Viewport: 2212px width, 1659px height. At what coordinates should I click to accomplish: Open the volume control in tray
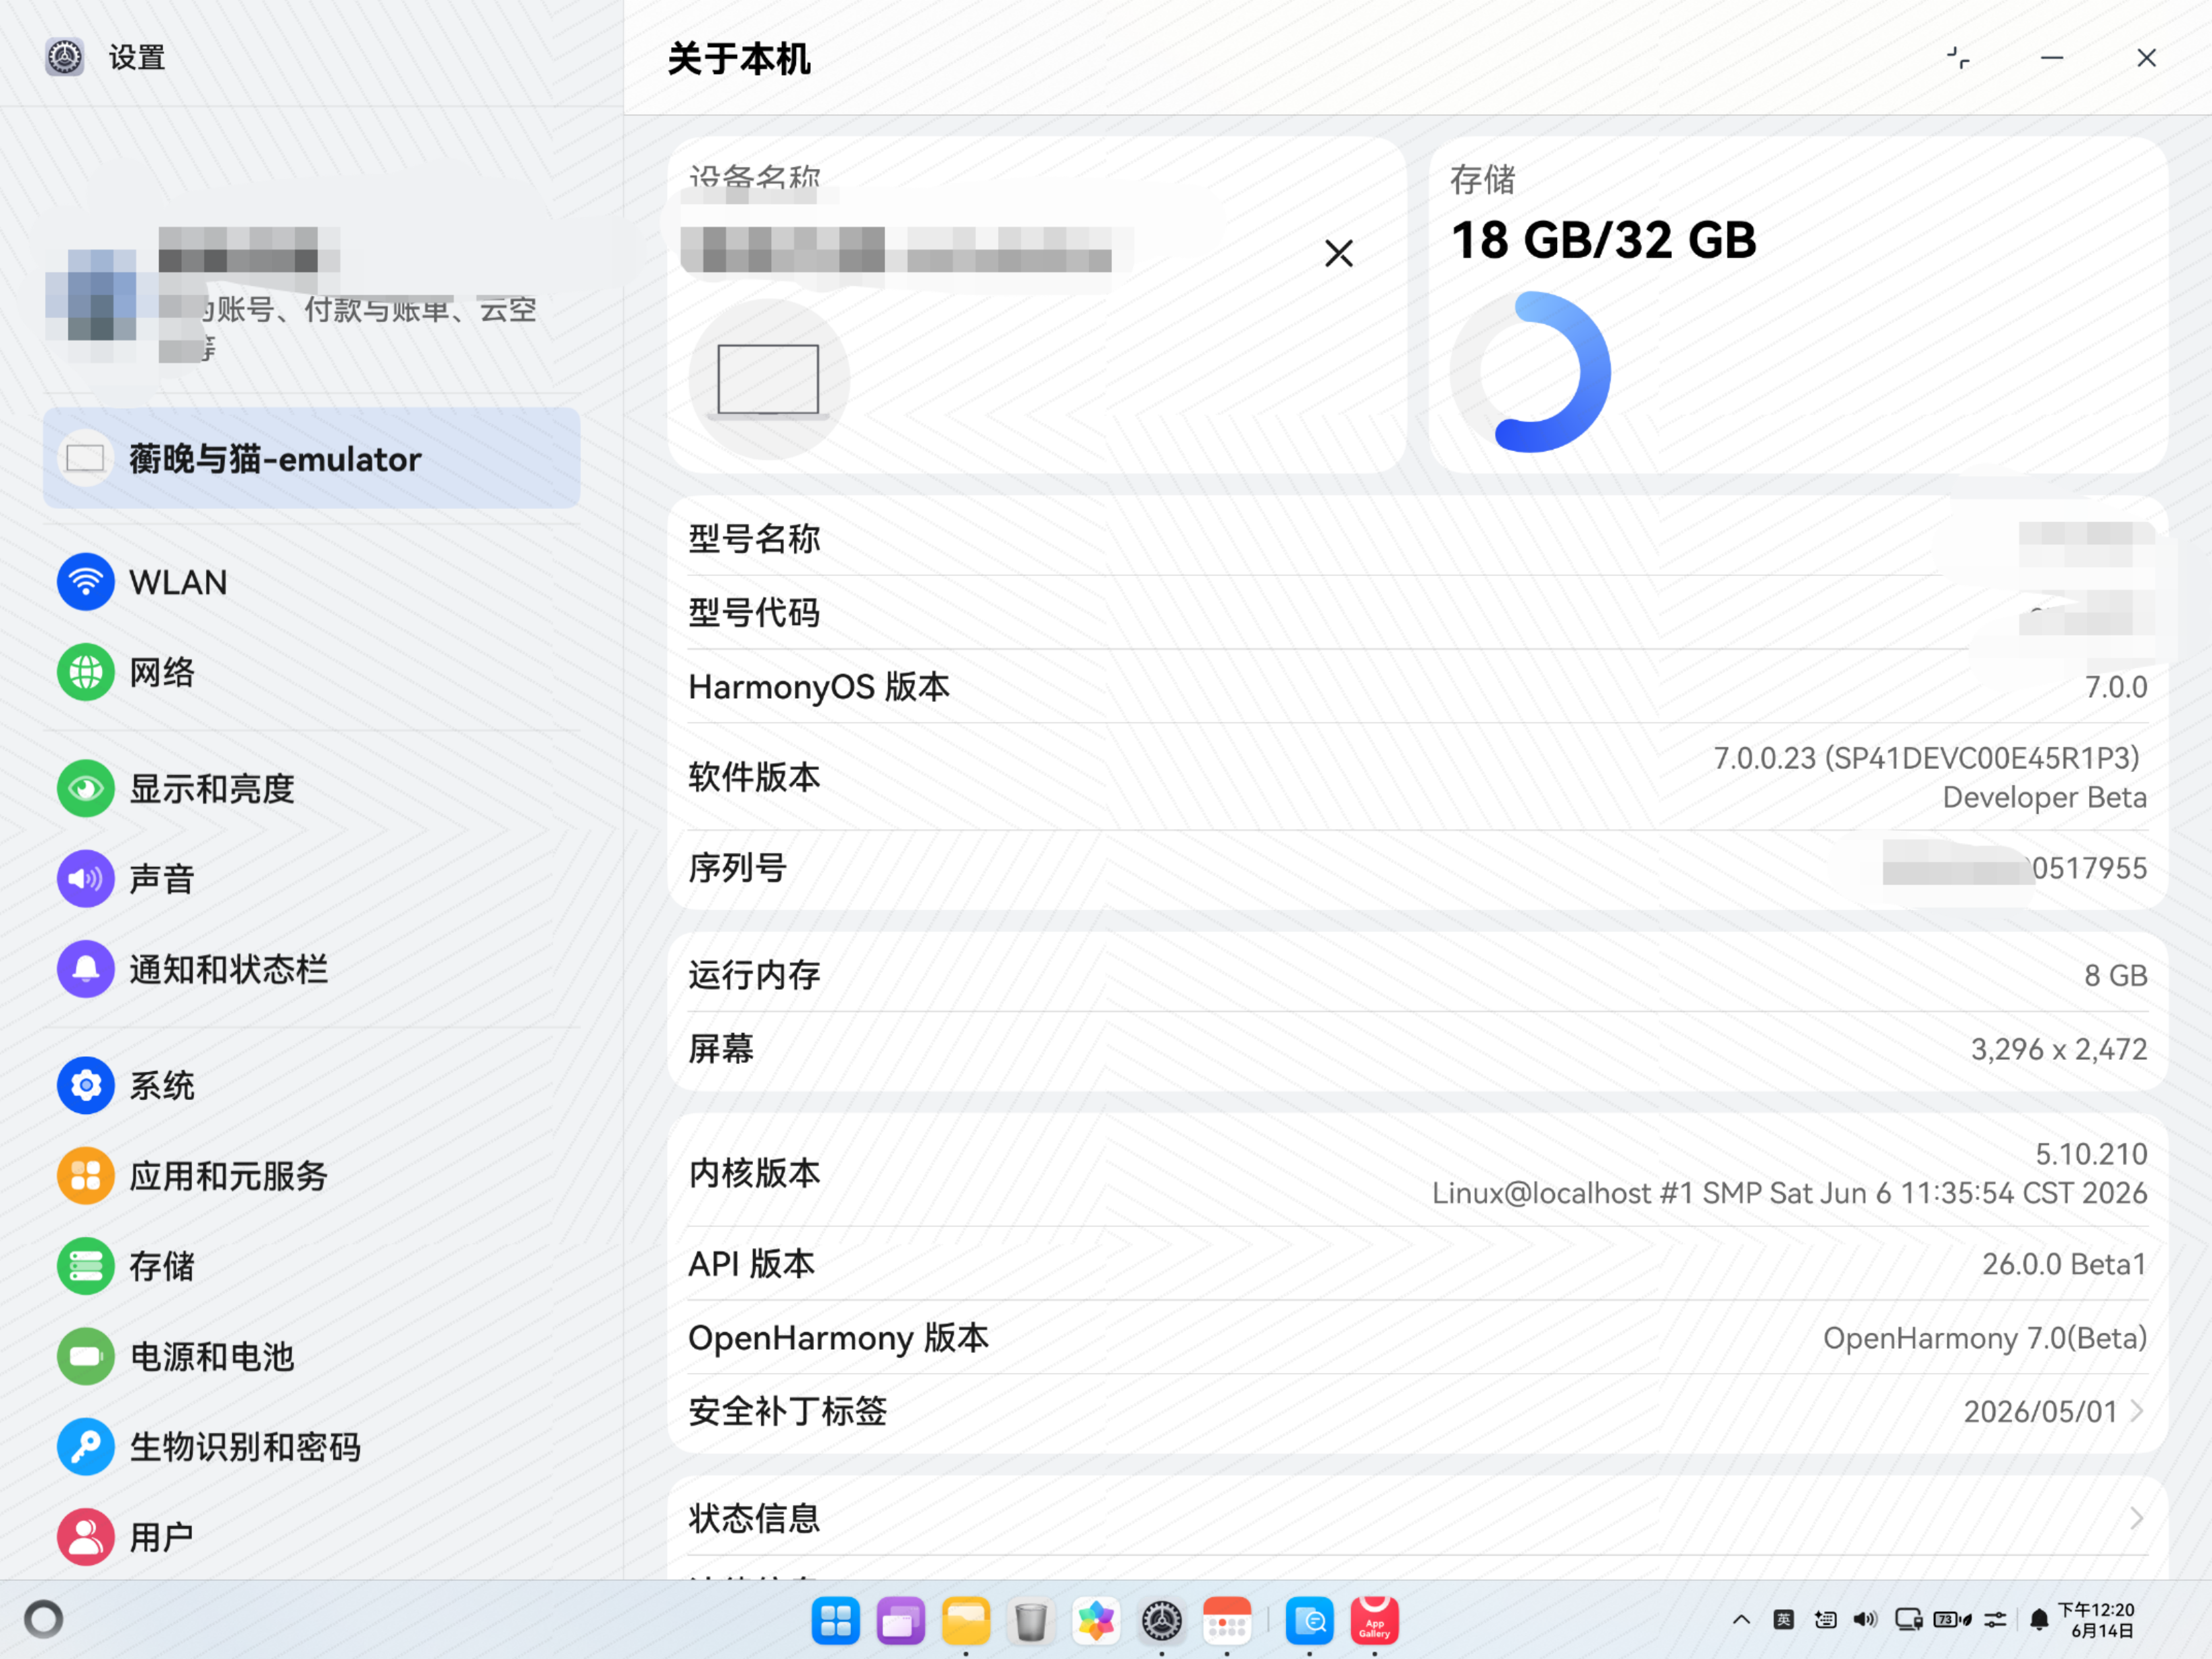point(1865,1619)
